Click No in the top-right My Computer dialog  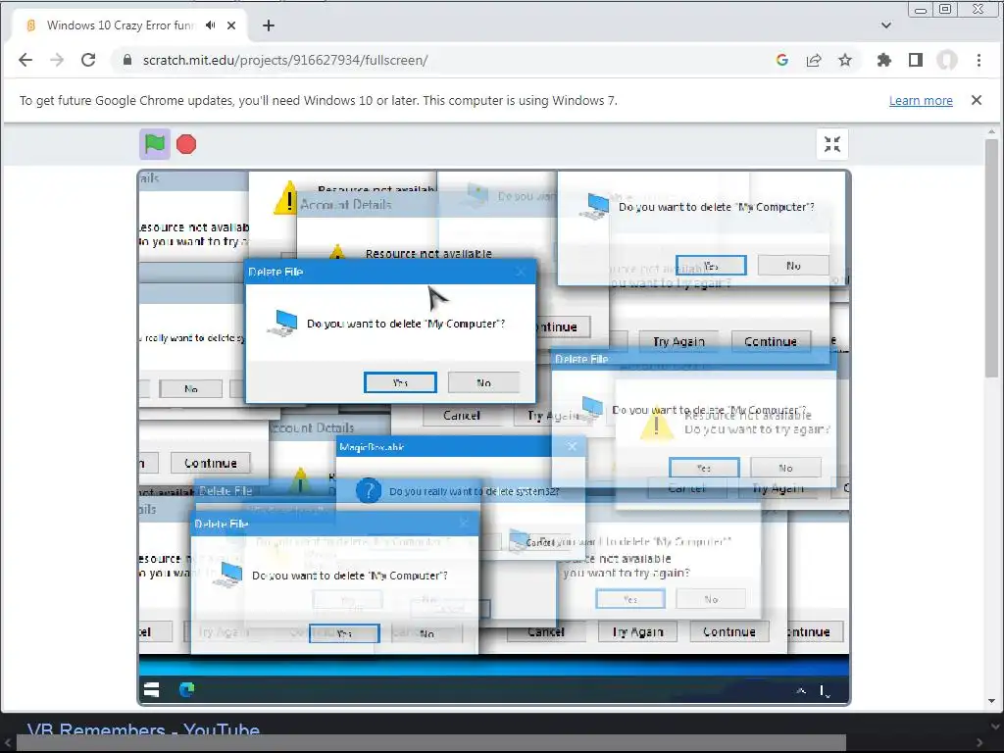(x=793, y=265)
